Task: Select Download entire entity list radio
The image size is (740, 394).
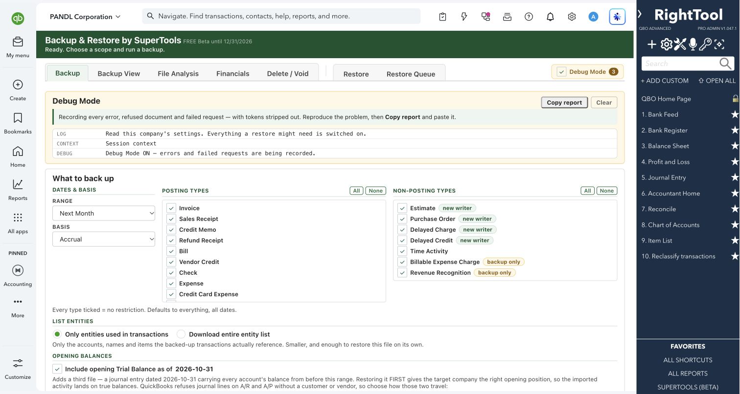Action: (x=181, y=334)
